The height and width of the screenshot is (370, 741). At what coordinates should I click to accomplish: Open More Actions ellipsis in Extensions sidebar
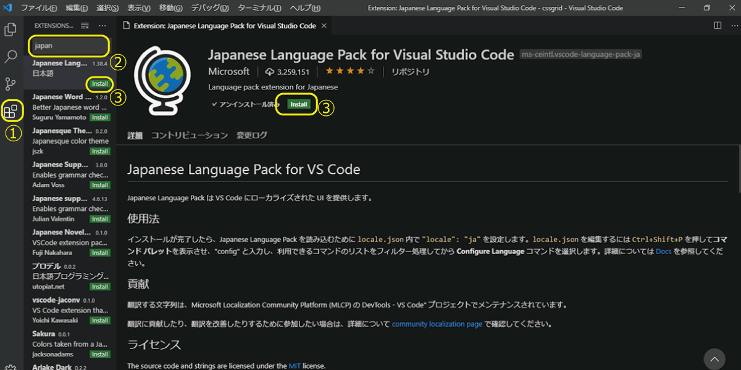pyautogui.click(x=103, y=26)
